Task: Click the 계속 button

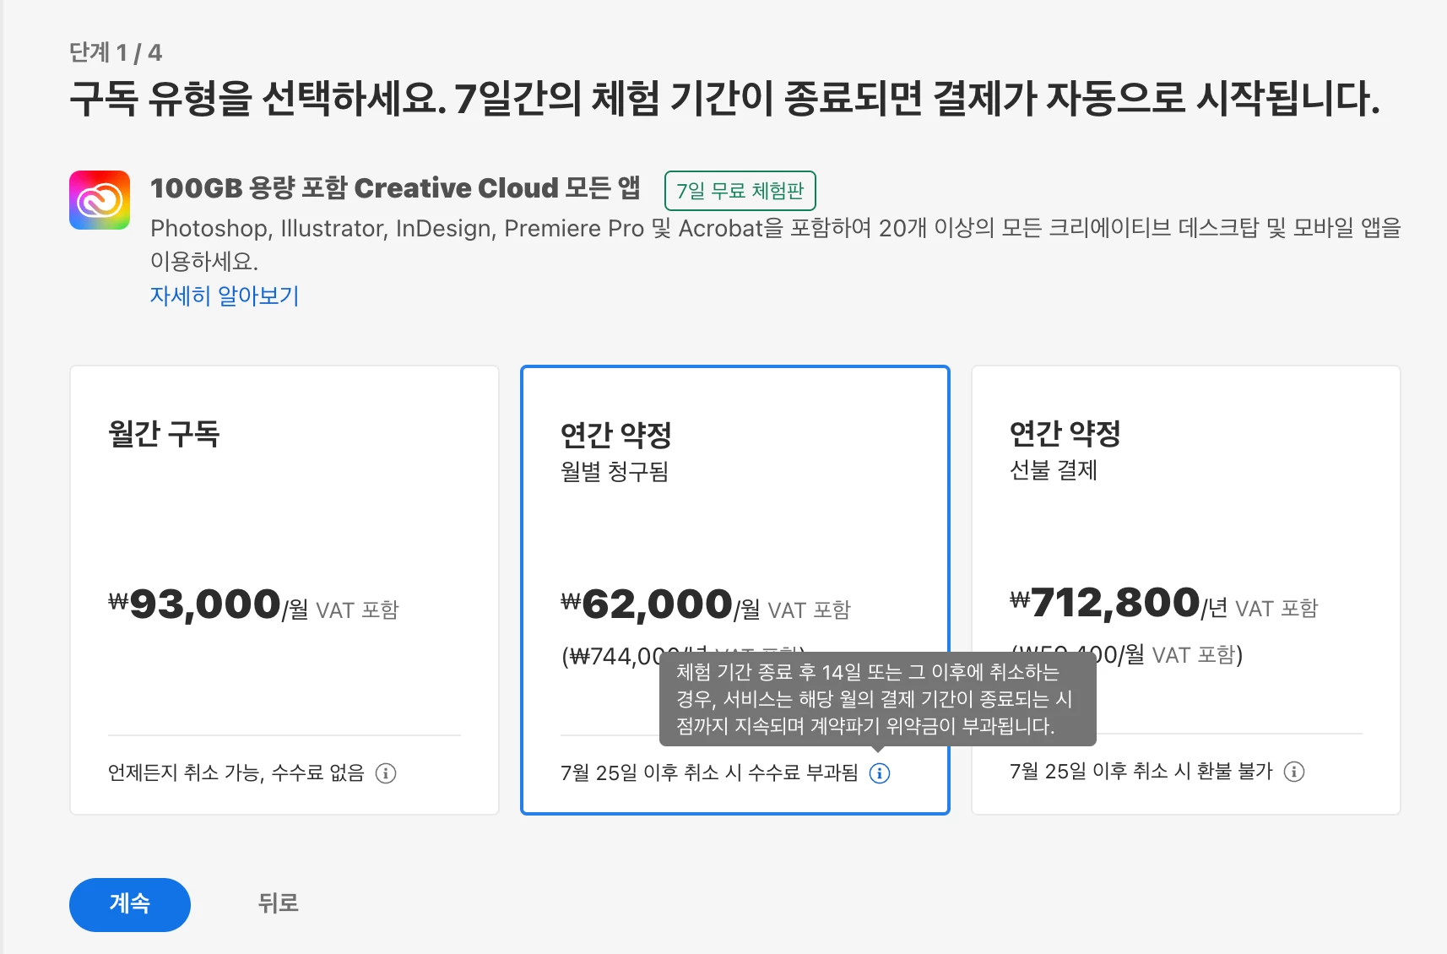Action: tap(130, 905)
